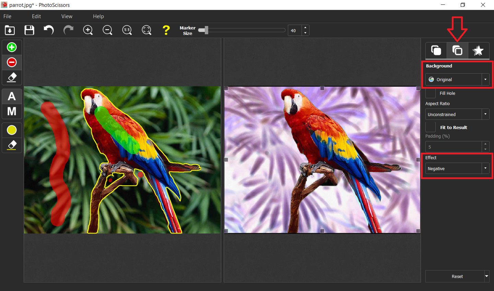Enable the Fill Hole option

point(430,93)
